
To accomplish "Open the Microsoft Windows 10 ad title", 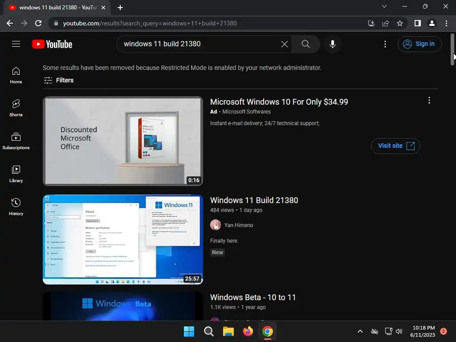I will (x=279, y=102).
